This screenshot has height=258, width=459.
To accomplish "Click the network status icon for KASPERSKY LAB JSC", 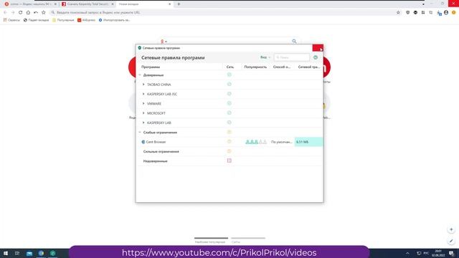I will click(x=229, y=94).
